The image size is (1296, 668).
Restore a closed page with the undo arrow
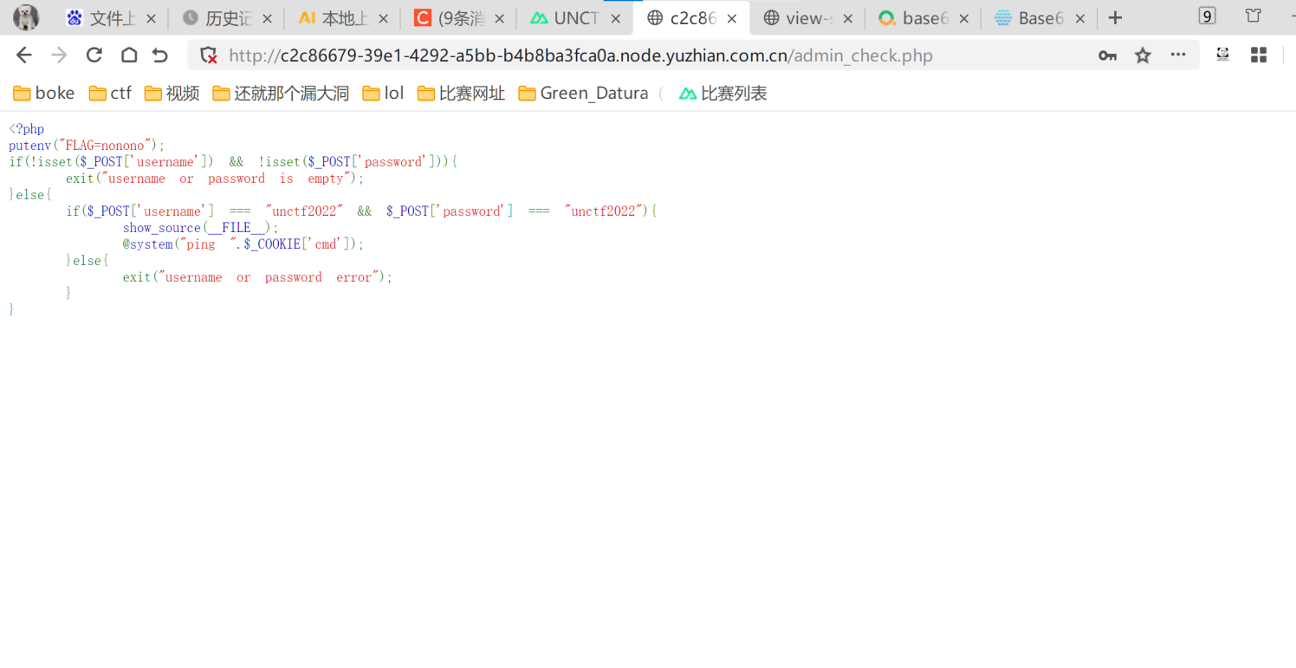point(159,55)
